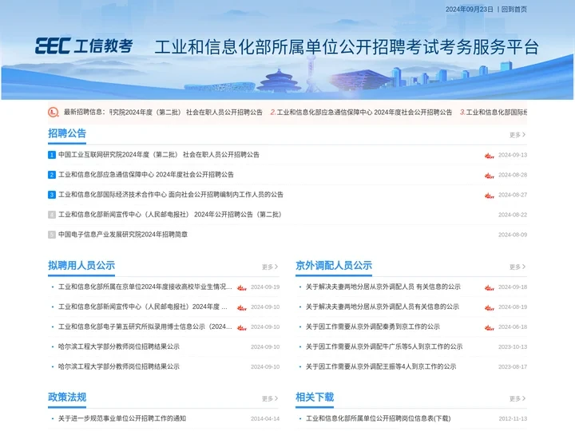Click number 3 badge in 招聘公告 list

pos(52,195)
